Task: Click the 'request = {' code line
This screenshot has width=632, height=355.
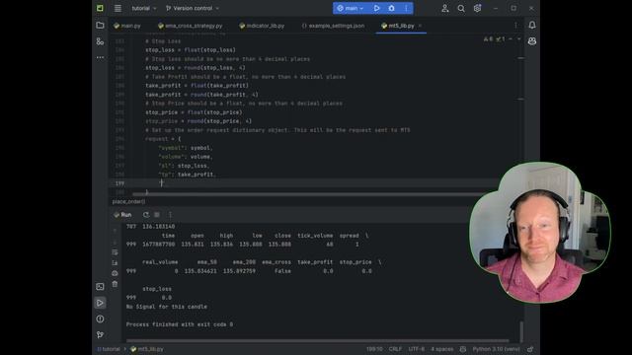Action: pyautogui.click(x=163, y=139)
